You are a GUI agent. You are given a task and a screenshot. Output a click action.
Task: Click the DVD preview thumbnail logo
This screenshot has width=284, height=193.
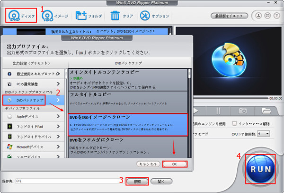pos(229,60)
